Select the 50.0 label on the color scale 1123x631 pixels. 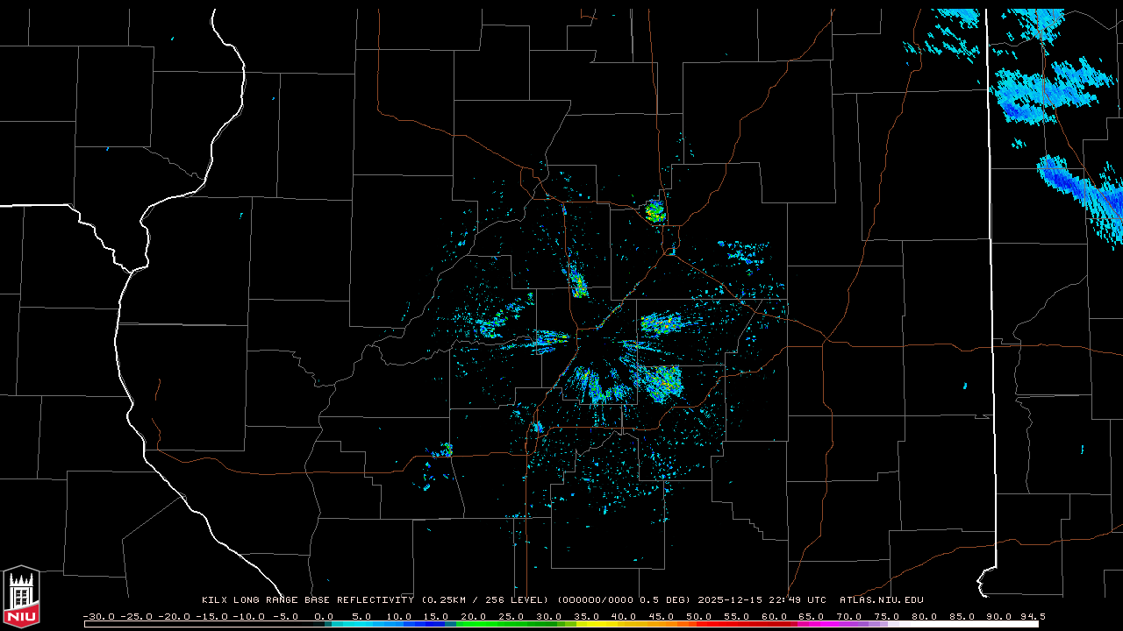pos(698,616)
